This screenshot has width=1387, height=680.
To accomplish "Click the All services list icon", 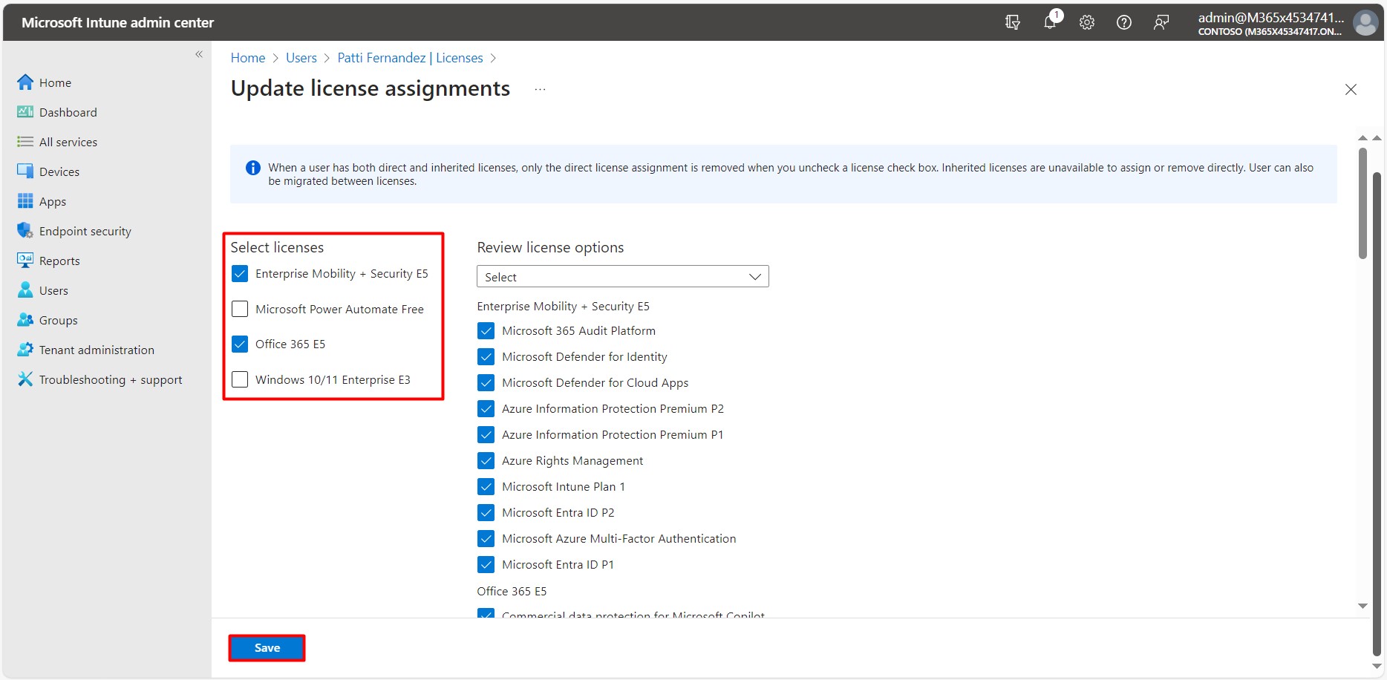I will [25, 142].
